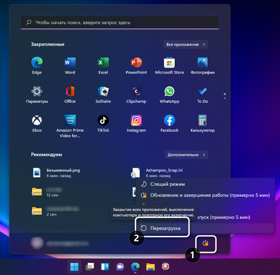Screen dimensions: 280x275
Task: Select Обновление и завершение работы
Action: coord(205,195)
